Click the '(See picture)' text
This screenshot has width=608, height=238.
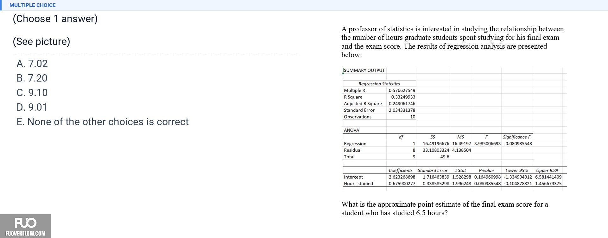pos(41,41)
